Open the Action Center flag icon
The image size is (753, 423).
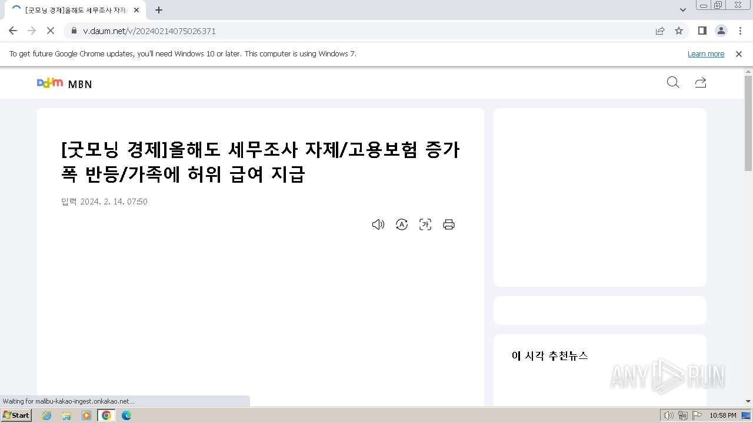point(697,415)
